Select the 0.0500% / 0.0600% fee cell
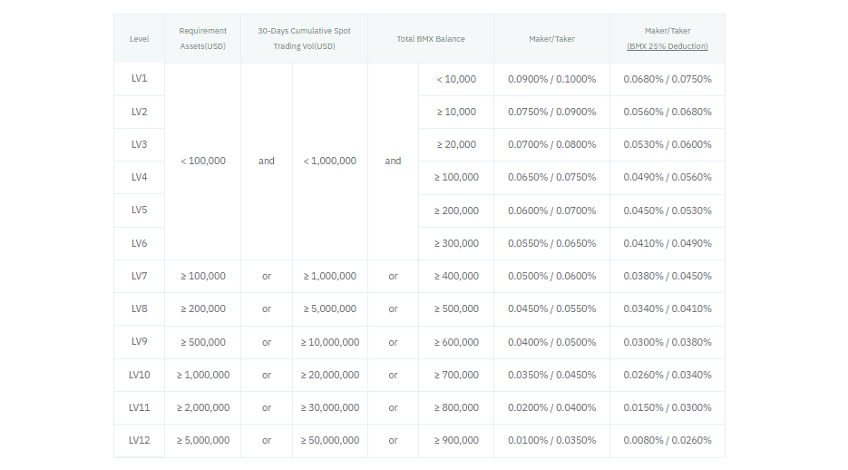 tap(551, 276)
